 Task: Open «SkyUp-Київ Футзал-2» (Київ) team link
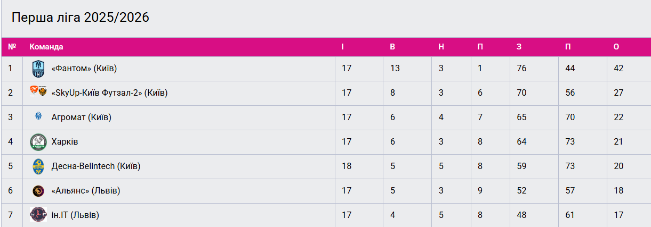point(109,93)
